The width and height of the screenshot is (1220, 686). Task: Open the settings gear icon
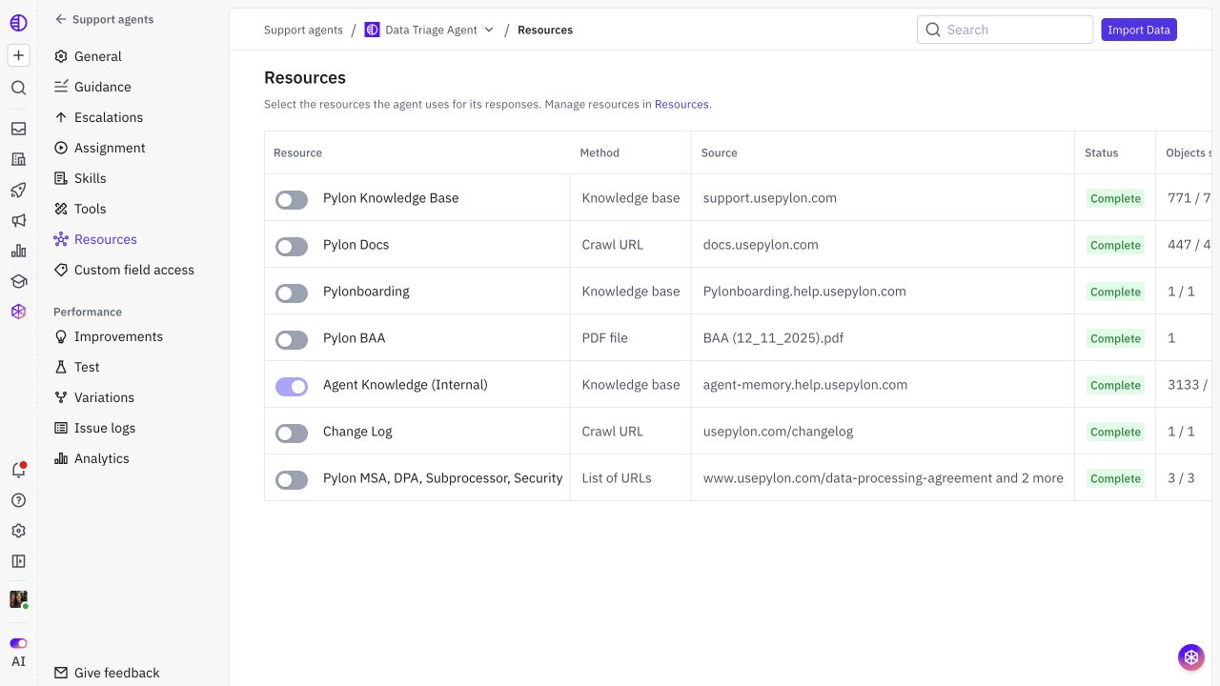pyautogui.click(x=18, y=531)
